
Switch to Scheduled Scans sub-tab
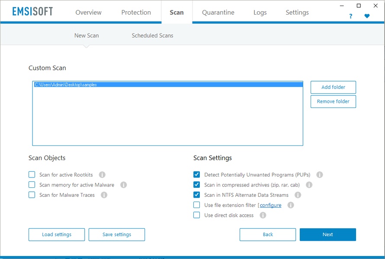click(152, 35)
